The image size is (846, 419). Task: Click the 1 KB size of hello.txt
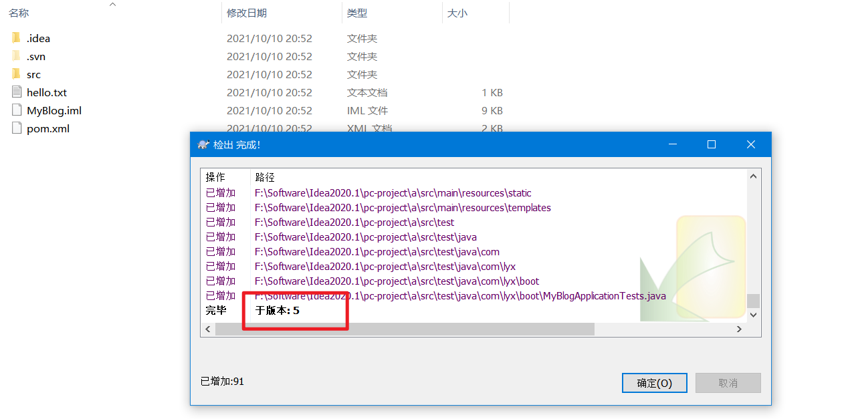492,92
